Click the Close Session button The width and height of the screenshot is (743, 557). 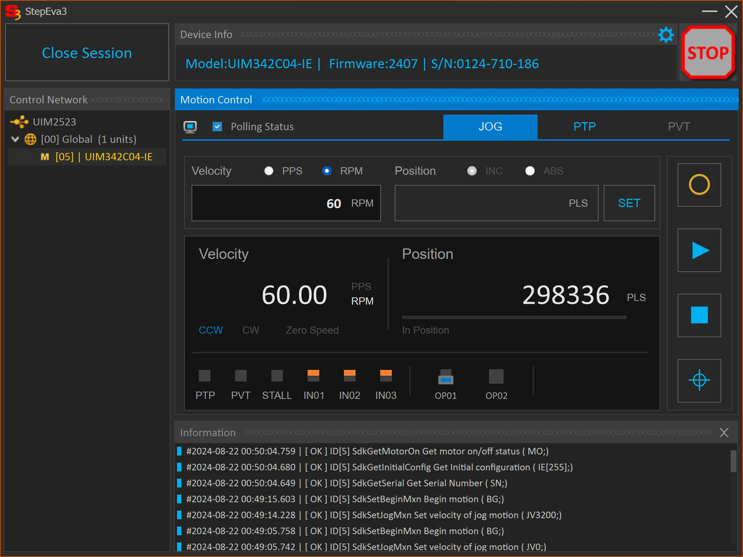point(87,53)
